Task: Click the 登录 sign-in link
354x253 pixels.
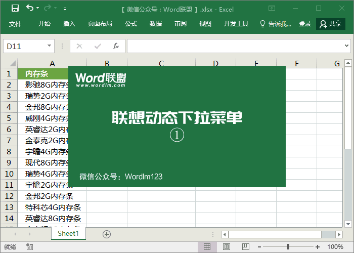Action: click(x=305, y=23)
